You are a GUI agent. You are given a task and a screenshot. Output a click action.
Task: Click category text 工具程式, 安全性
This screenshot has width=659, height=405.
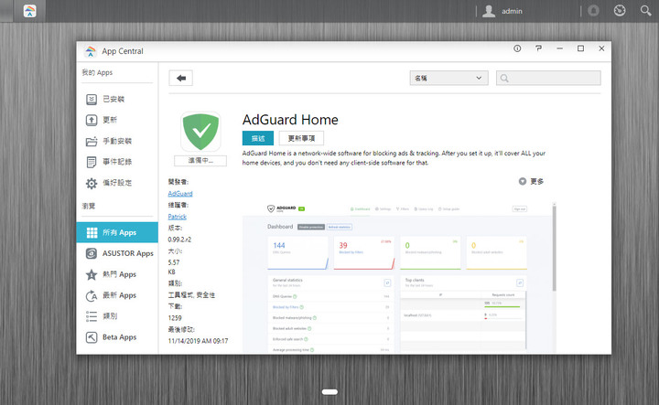tap(191, 295)
